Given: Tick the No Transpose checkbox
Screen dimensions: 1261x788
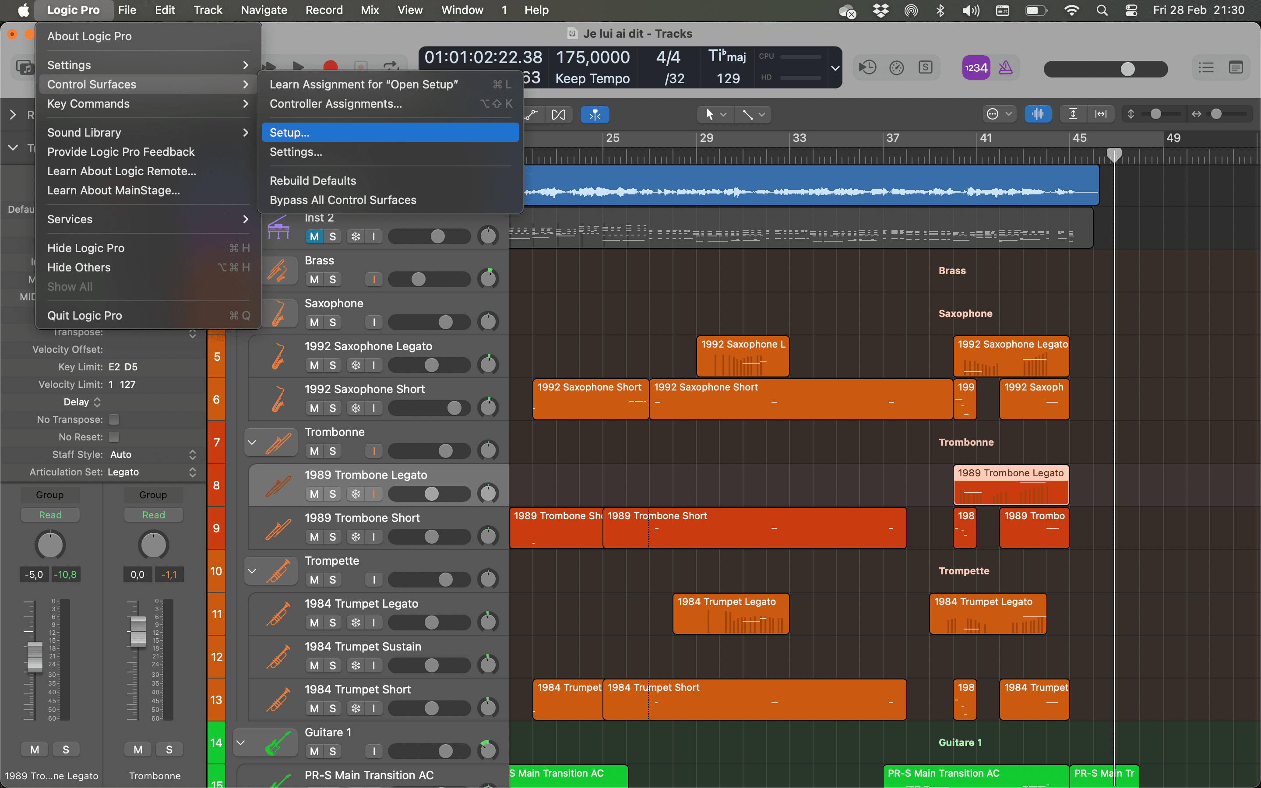Looking at the screenshot, I should tap(114, 419).
